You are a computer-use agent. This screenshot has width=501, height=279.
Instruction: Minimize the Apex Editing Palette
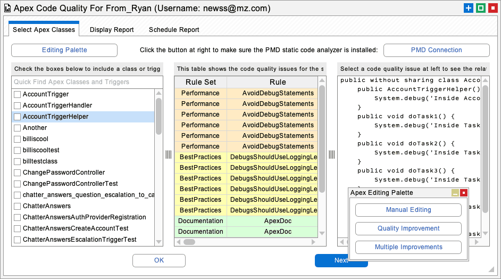[x=455, y=193]
